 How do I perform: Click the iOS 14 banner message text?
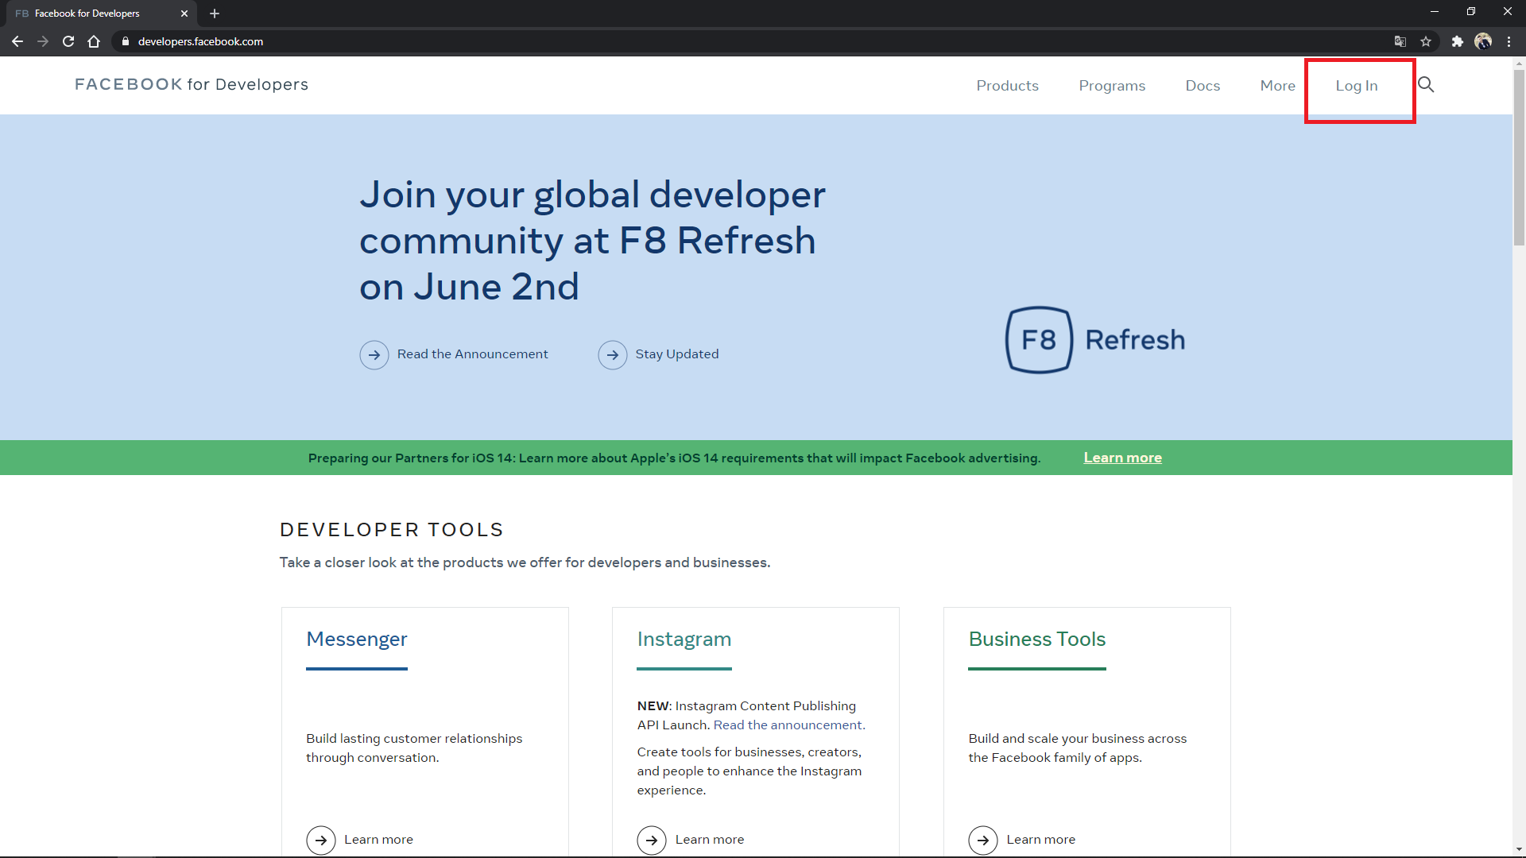point(674,458)
